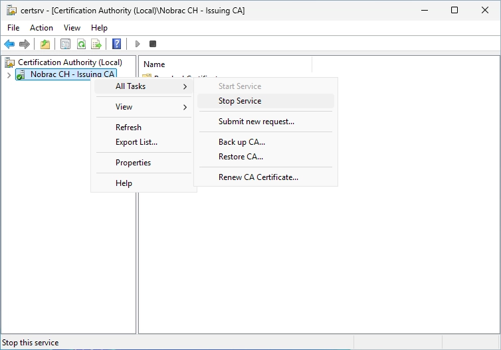
Task: Expand the View submenu in context menu
Action: 144,107
